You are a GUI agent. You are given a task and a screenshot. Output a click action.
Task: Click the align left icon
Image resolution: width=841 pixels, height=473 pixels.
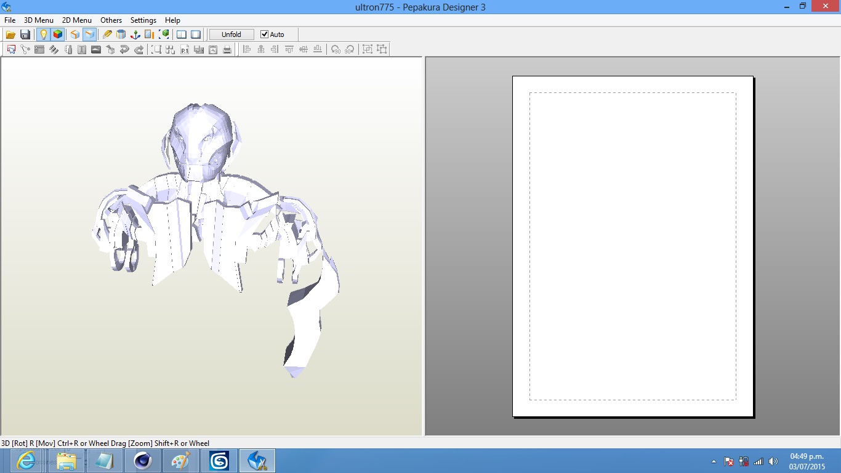(247, 49)
